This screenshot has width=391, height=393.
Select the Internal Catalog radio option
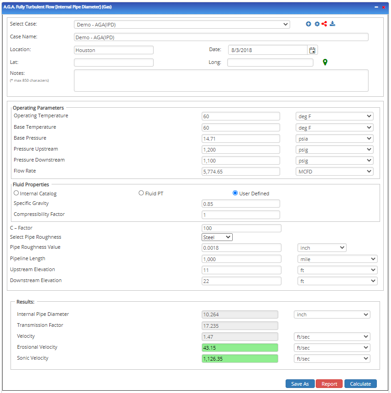coord(16,193)
